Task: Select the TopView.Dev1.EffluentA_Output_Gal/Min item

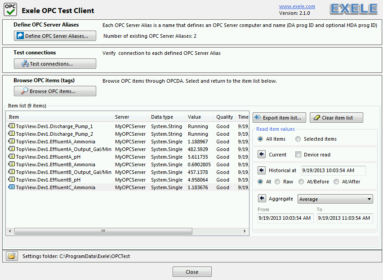Action: point(128,149)
